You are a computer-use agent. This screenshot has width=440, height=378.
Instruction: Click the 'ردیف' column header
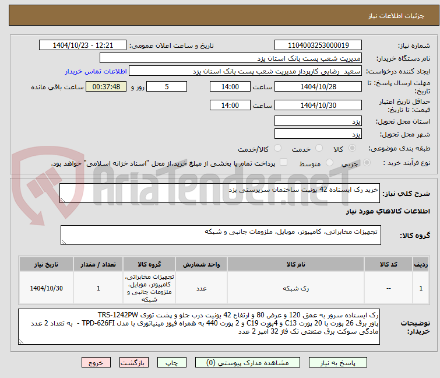(x=421, y=264)
